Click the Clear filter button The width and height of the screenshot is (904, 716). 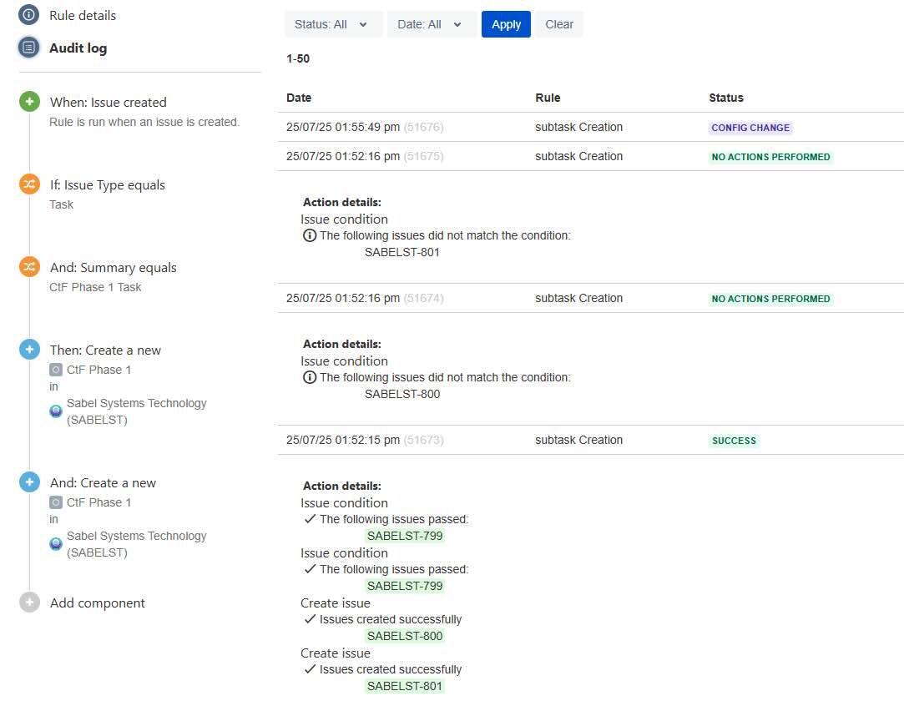pyautogui.click(x=558, y=24)
